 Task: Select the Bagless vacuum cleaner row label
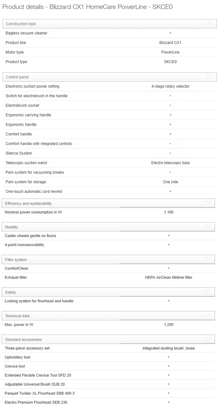coord(26,33)
